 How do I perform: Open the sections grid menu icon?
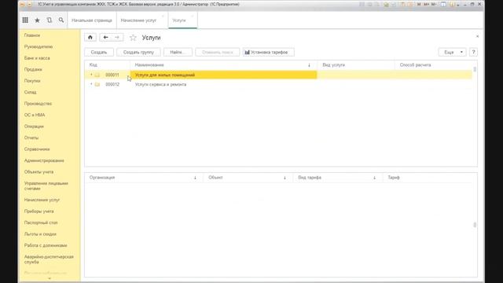click(x=25, y=20)
